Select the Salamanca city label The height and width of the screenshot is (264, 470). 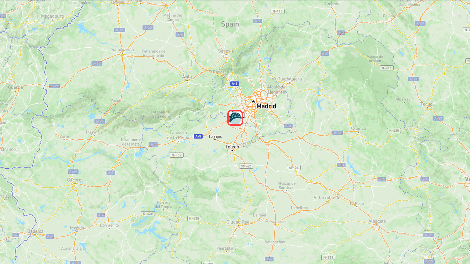[x=123, y=49]
